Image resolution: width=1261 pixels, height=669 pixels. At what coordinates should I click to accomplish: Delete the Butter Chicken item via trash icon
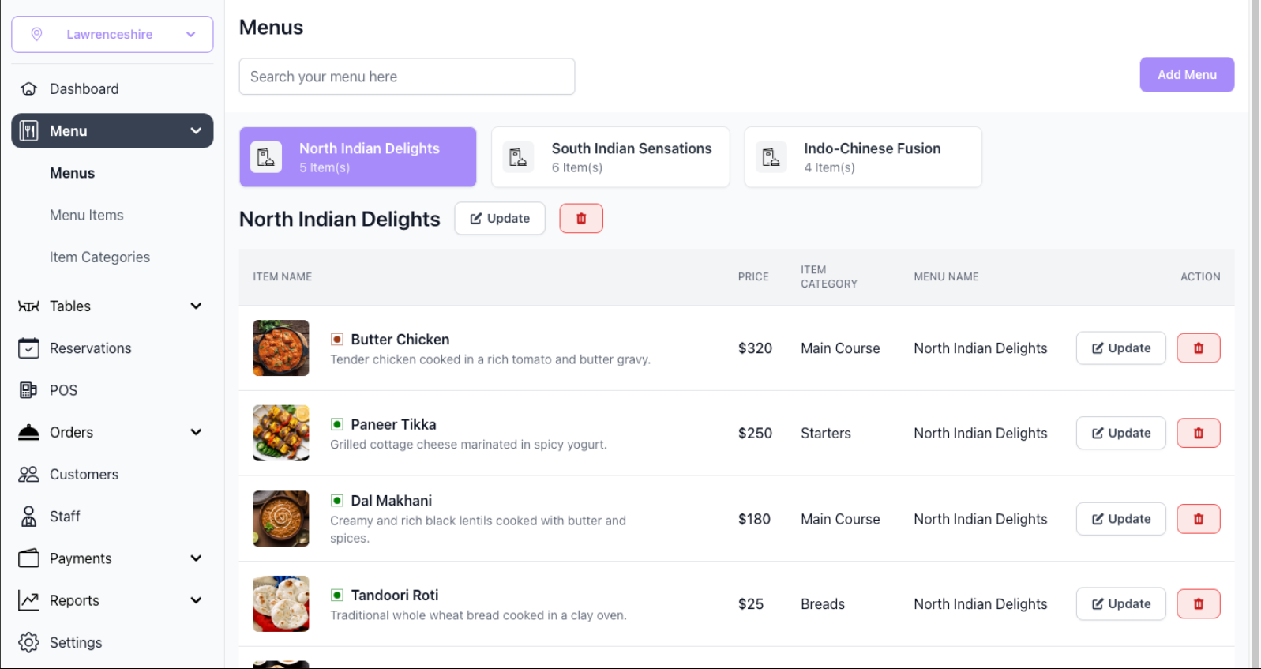point(1198,348)
